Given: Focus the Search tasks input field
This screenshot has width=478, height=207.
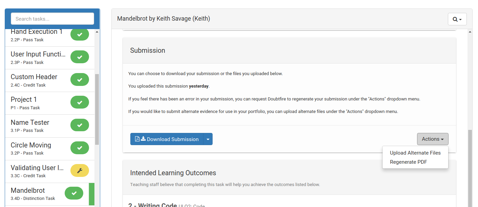Looking at the screenshot, I should [52, 19].
